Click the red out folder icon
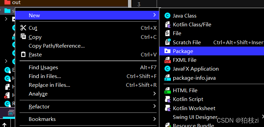The image size is (264, 127). [7, 2]
